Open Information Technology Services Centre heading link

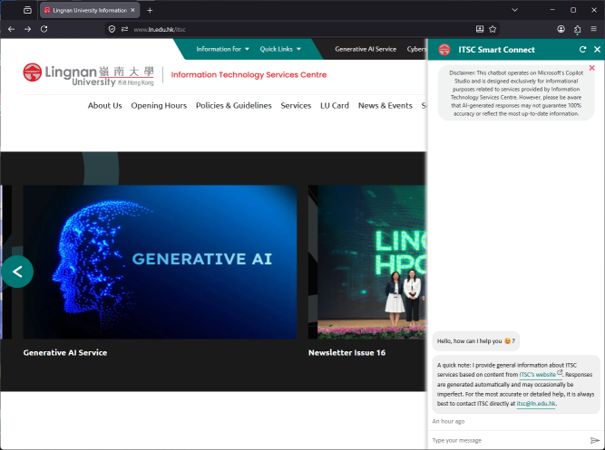coord(249,75)
